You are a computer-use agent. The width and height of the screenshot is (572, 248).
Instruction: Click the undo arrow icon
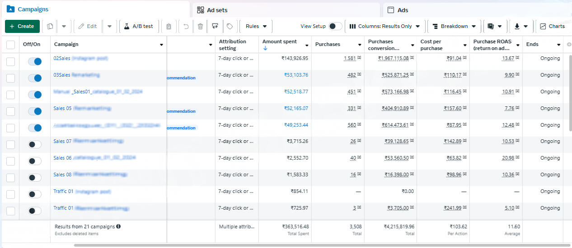(x=186, y=26)
